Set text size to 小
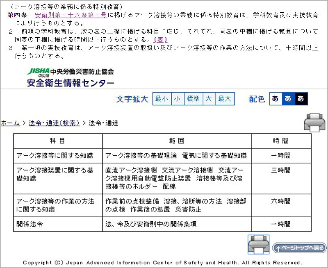 (x=178, y=99)
